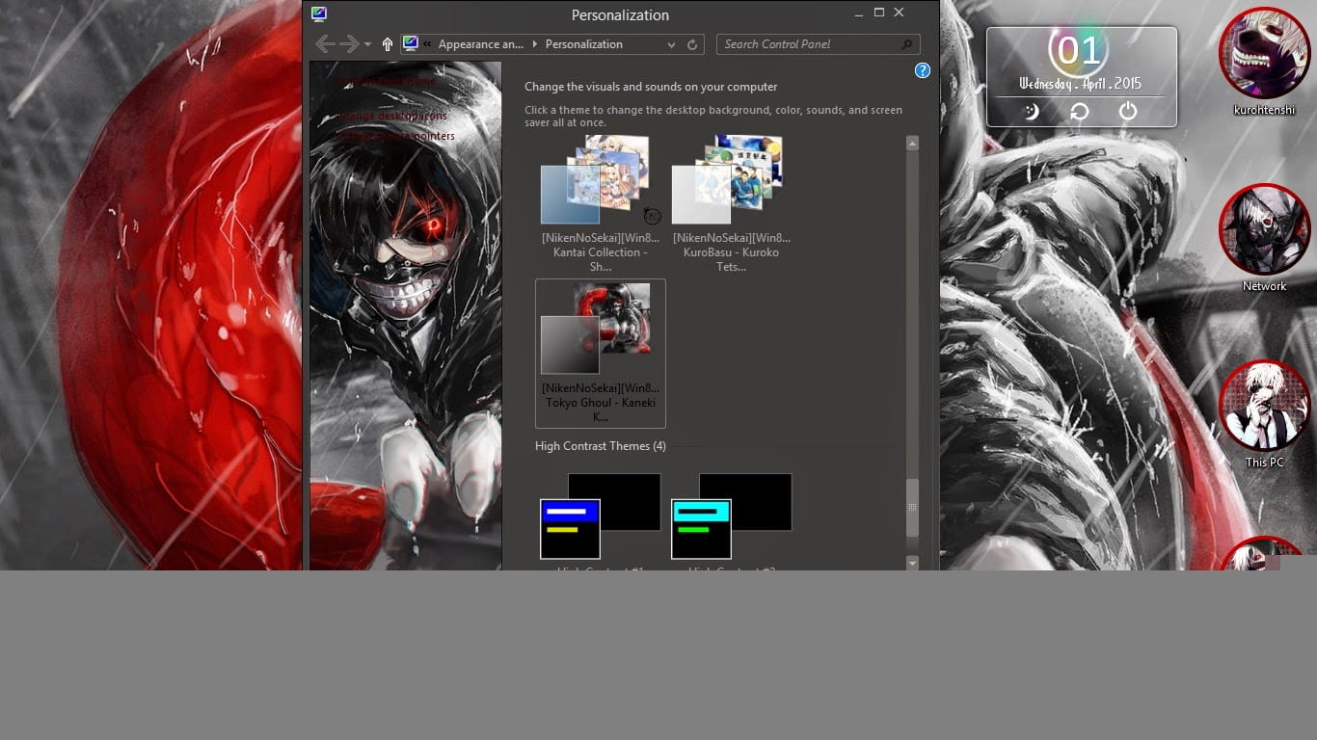Viewport: 1317px width, 740px height.
Task: Open Change desktop icons link
Action: pos(393,116)
